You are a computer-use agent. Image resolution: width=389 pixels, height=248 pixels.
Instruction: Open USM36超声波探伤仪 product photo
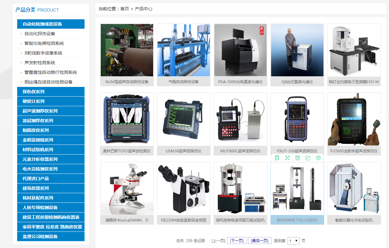184,119
